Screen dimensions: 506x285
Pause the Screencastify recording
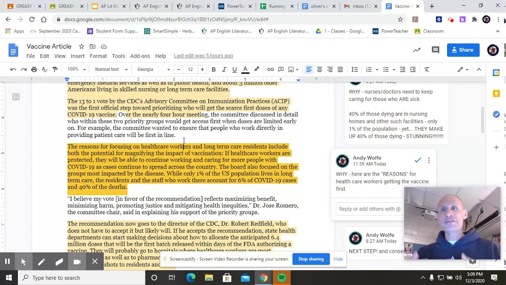[7, 262]
